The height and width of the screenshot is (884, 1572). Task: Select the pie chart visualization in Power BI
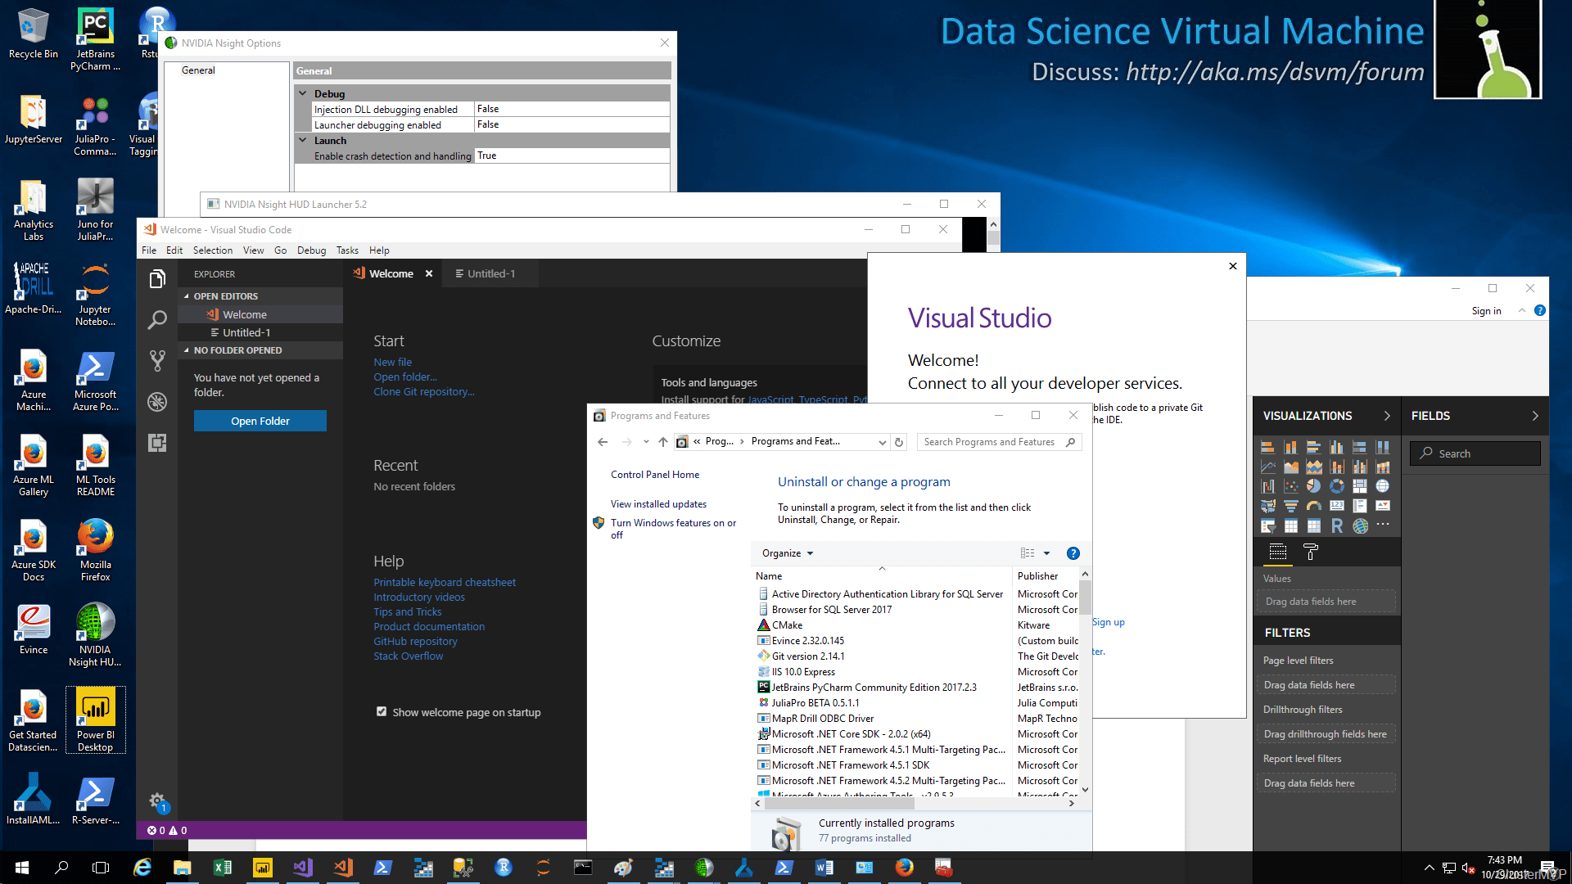tap(1313, 486)
